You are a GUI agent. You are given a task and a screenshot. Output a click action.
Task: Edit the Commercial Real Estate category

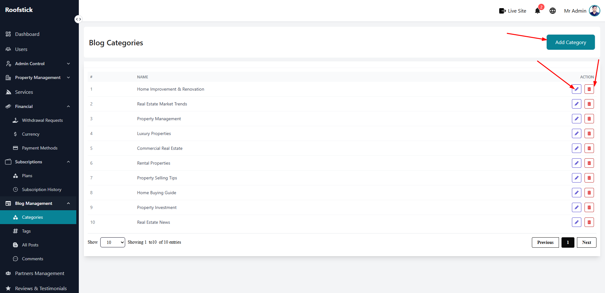577,148
